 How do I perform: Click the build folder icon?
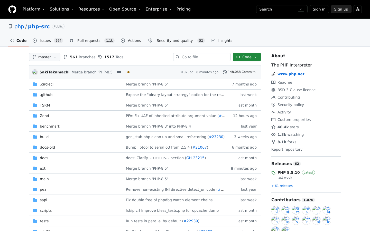(x=35, y=137)
